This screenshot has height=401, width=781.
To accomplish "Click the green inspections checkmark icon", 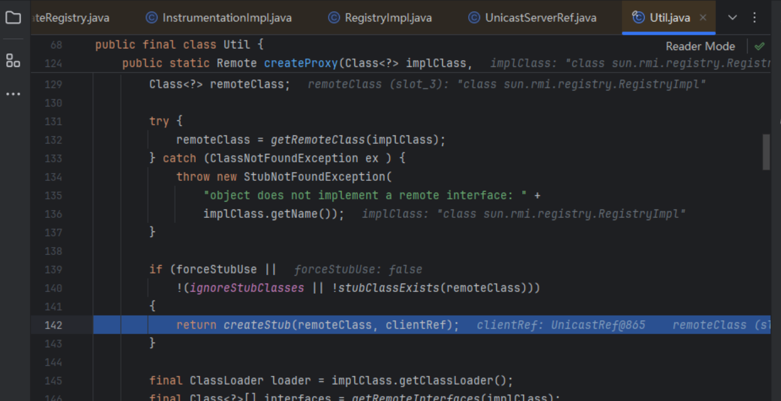I will coord(760,46).
